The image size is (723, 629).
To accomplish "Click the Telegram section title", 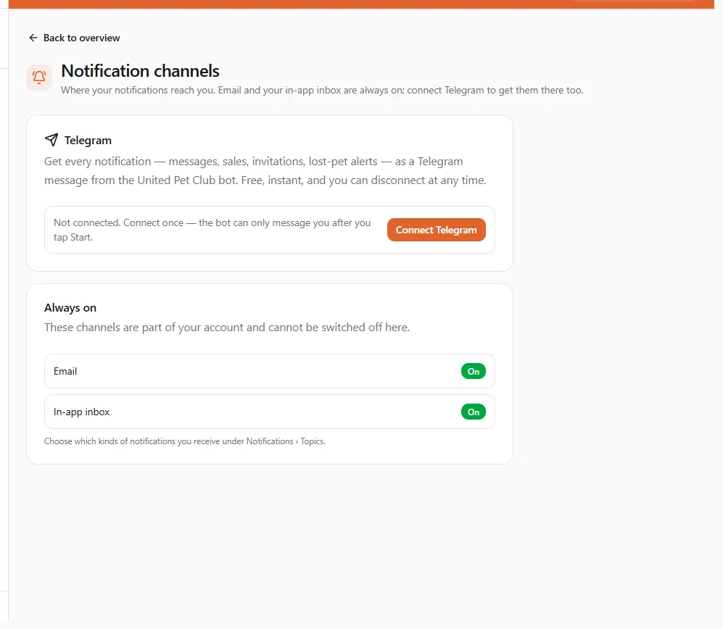I will coord(88,140).
